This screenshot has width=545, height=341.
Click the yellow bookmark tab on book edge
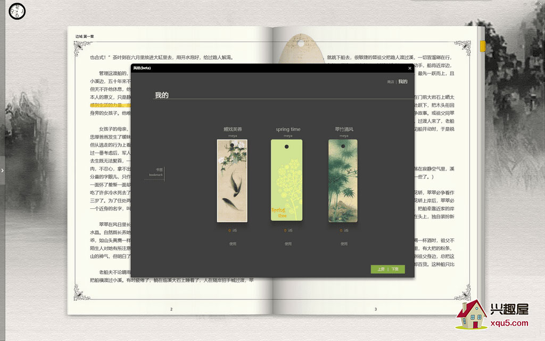[482, 46]
